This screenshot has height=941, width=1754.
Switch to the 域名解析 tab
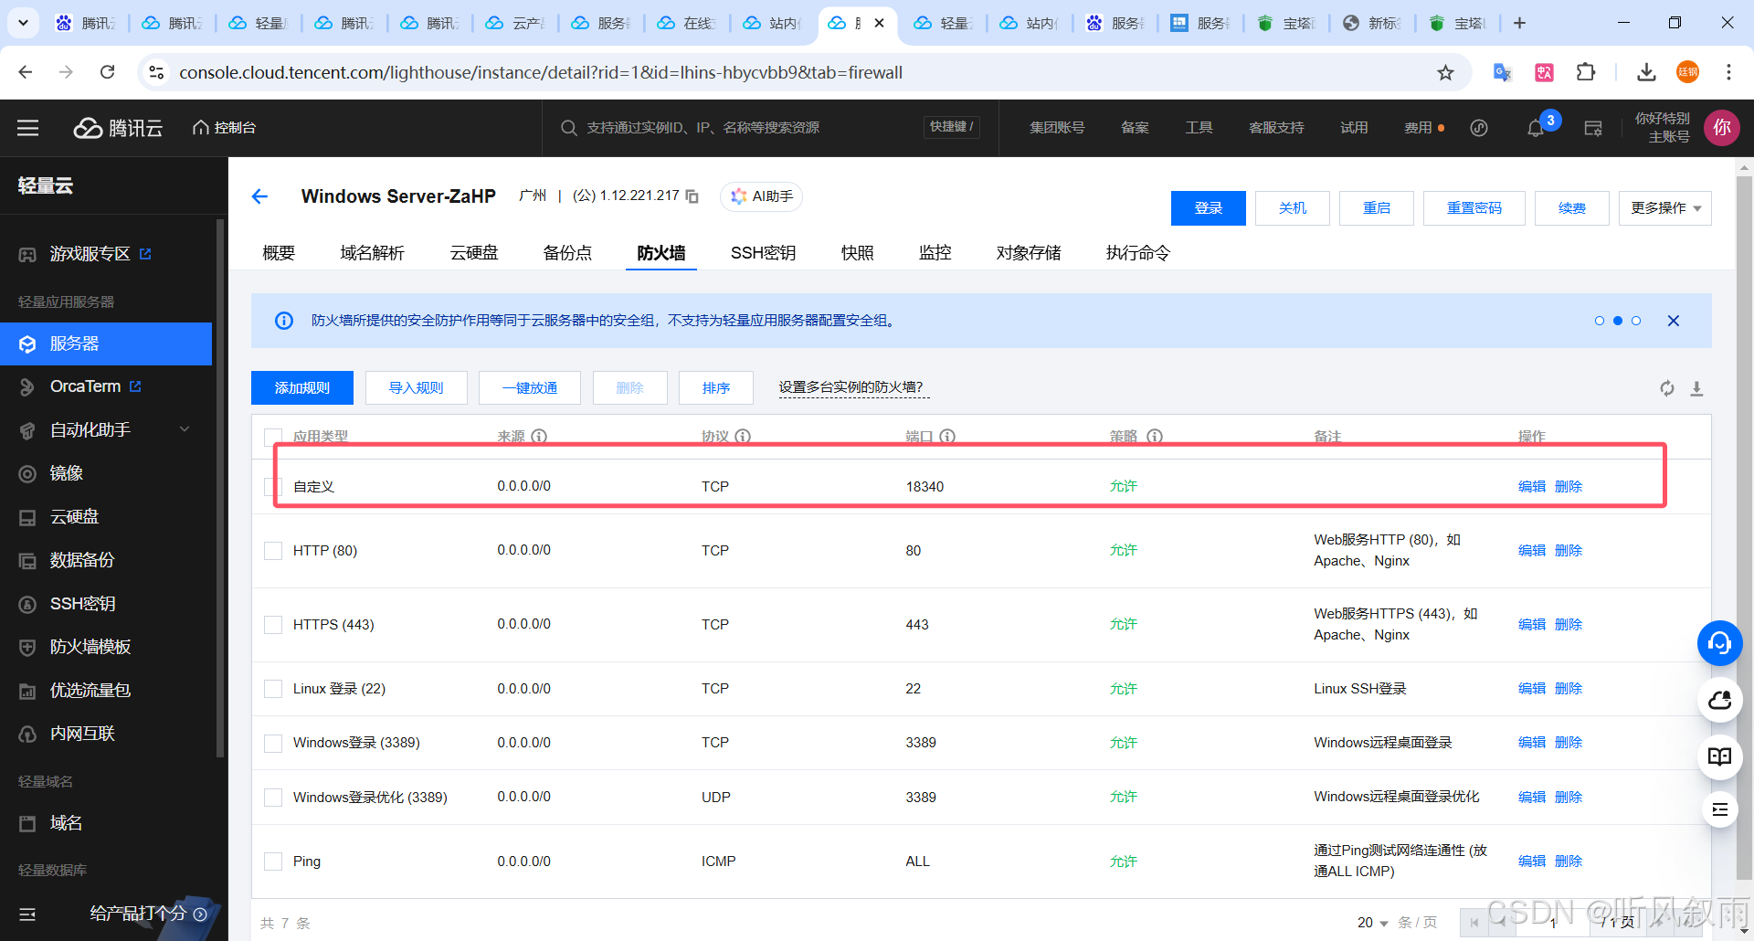[372, 253]
